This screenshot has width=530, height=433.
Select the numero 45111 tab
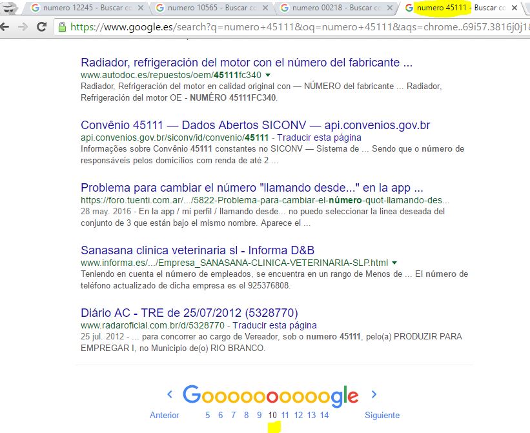pyautogui.click(x=461, y=8)
